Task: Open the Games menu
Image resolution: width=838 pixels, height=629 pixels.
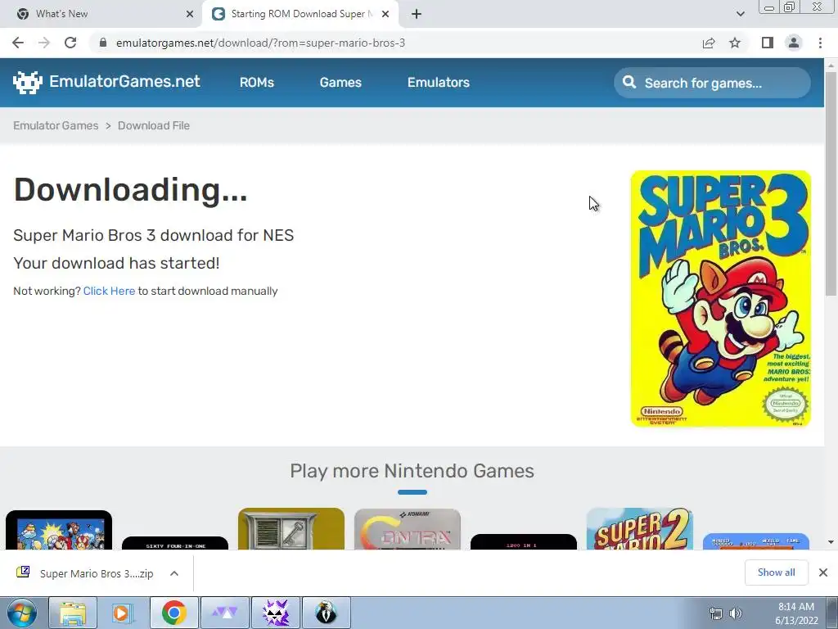Action: coord(340,83)
